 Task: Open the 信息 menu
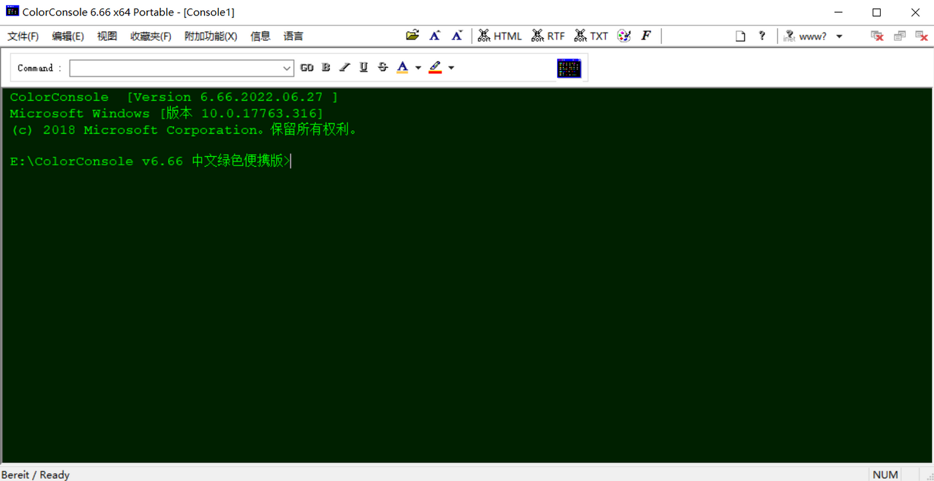pyautogui.click(x=260, y=36)
